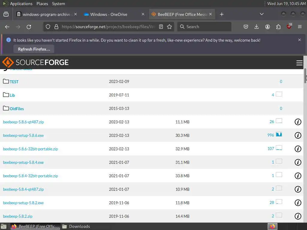Open tracking protection shield icon
This screenshot has width=307, height=230.
pyautogui.click(x=48, y=27)
